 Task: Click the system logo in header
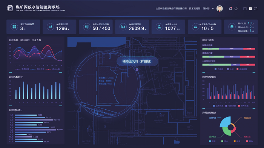(10, 8)
